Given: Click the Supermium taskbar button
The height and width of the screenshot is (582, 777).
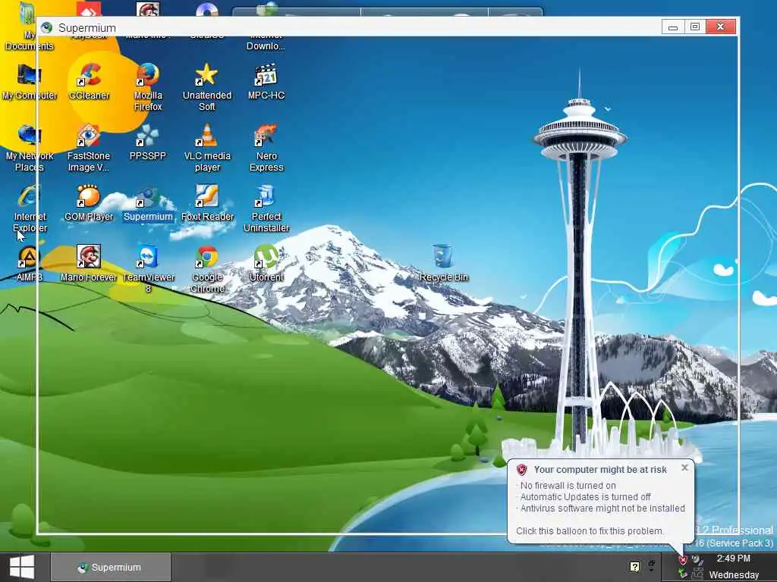Looking at the screenshot, I should [111, 567].
